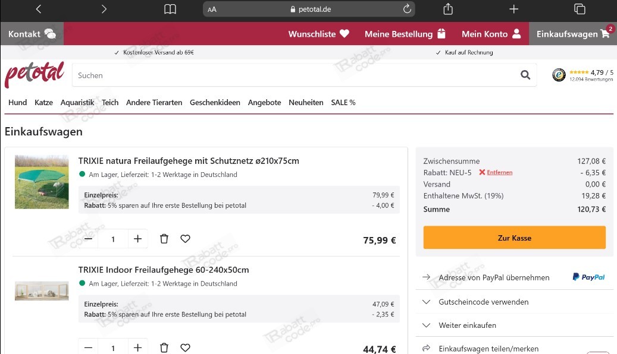Open TRIXIE Indoor Freilaufgehege product title
Image resolution: width=617 pixels, height=354 pixels.
click(x=163, y=270)
